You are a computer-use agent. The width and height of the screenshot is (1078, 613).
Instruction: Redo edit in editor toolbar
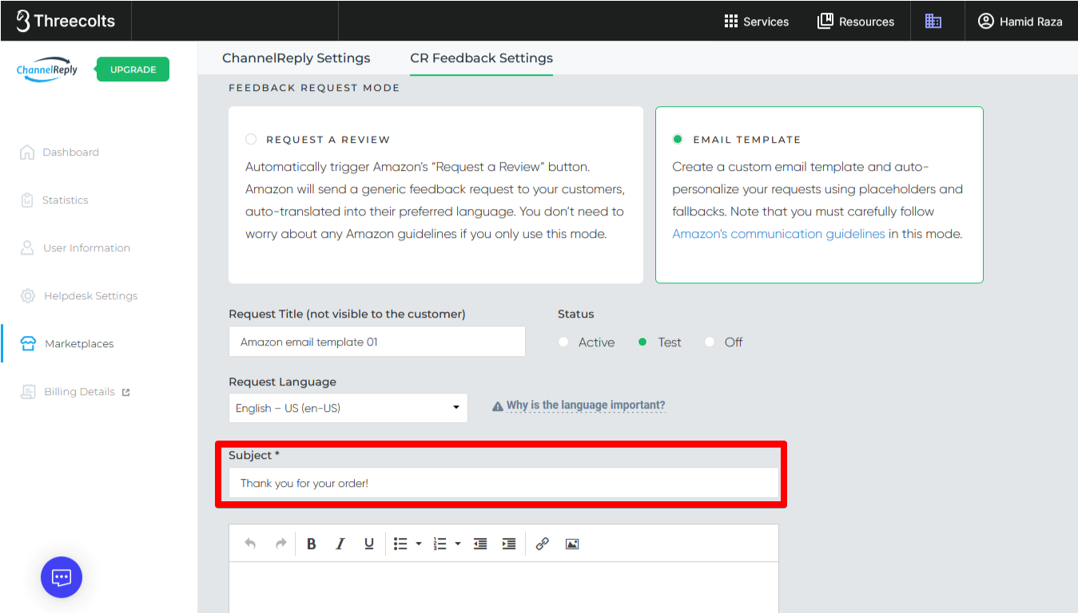pos(280,544)
